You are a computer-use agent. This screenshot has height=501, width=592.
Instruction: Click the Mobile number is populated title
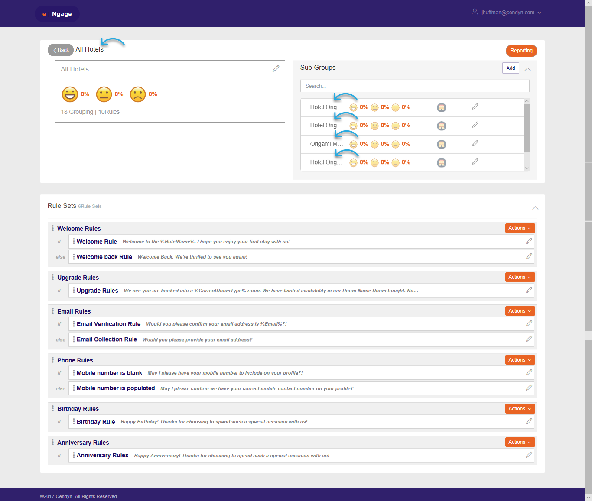(116, 388)
